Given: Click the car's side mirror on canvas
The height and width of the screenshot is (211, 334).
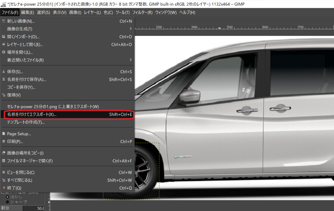Looking at the screenshot, I should [190, 96].
